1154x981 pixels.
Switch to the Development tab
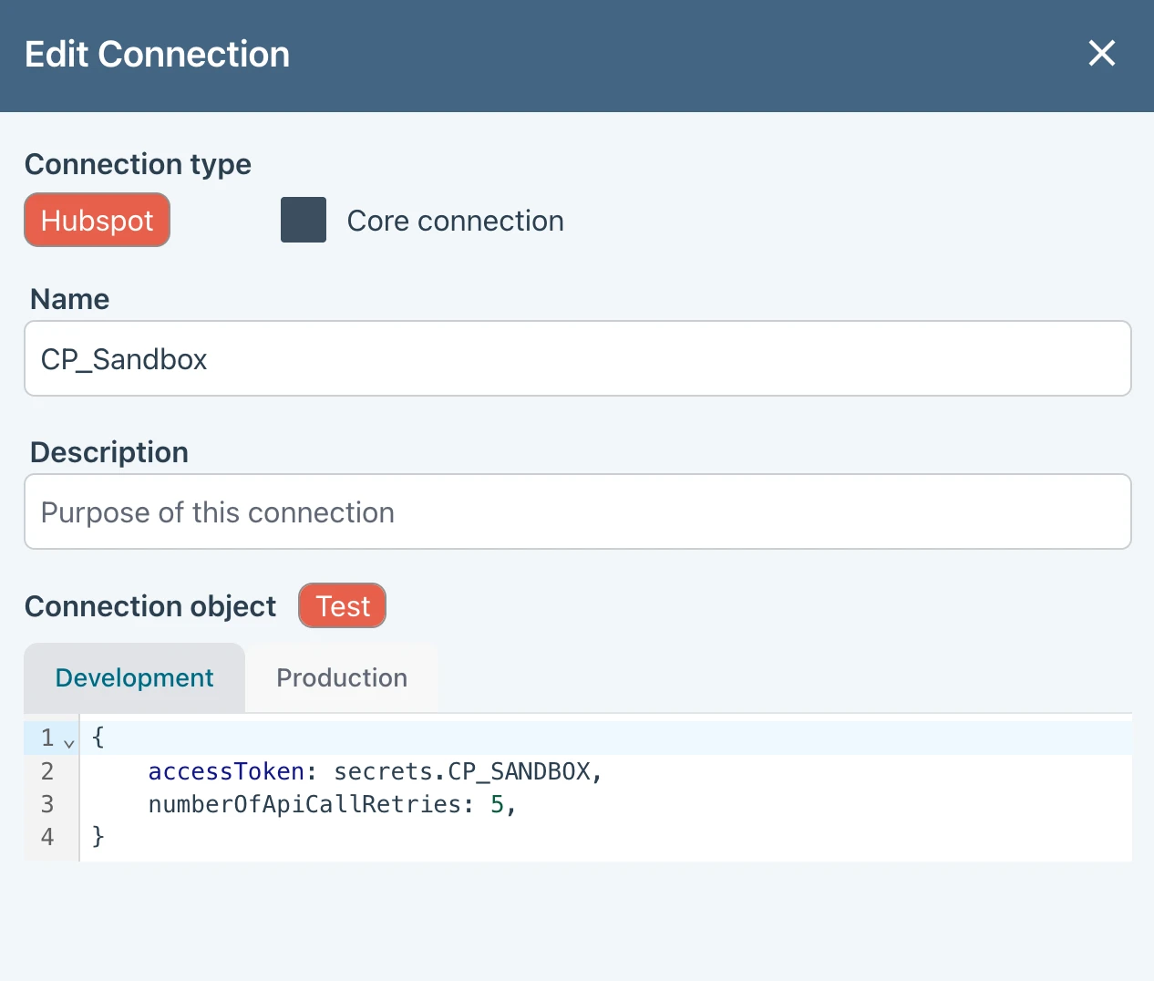(x=134, y=678)
